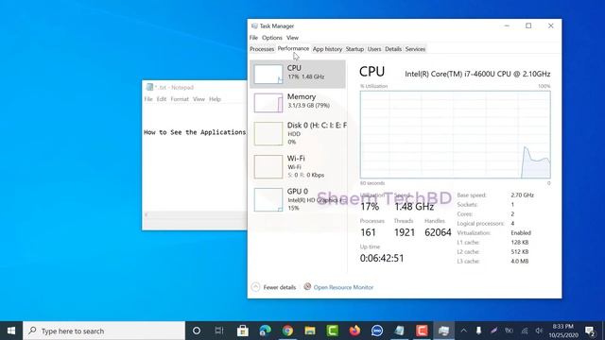Open Microsoft Edge from the taskbar
Screen dimensions: 605x340
[265, 331]
